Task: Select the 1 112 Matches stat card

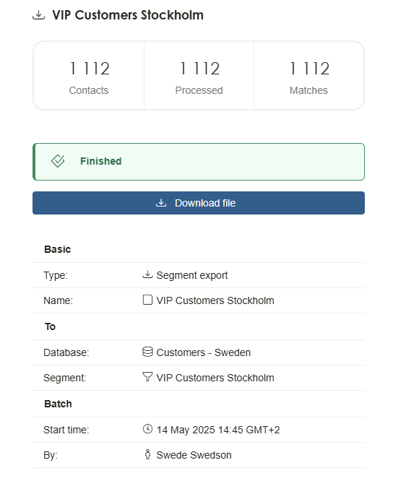Action: pyautogui.click(x=309, y=75)
